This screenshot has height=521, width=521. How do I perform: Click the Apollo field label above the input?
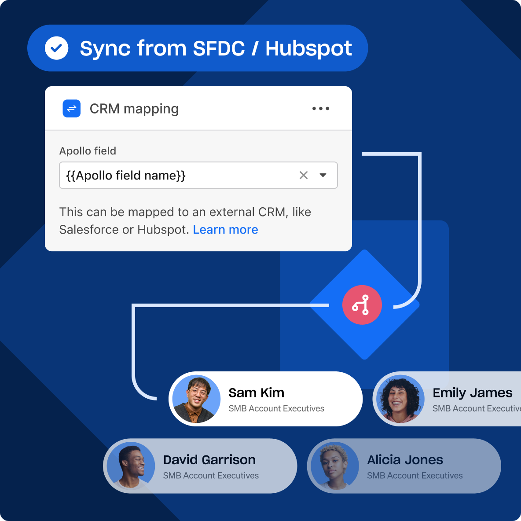pyautogui.click(x=88, y=151)
